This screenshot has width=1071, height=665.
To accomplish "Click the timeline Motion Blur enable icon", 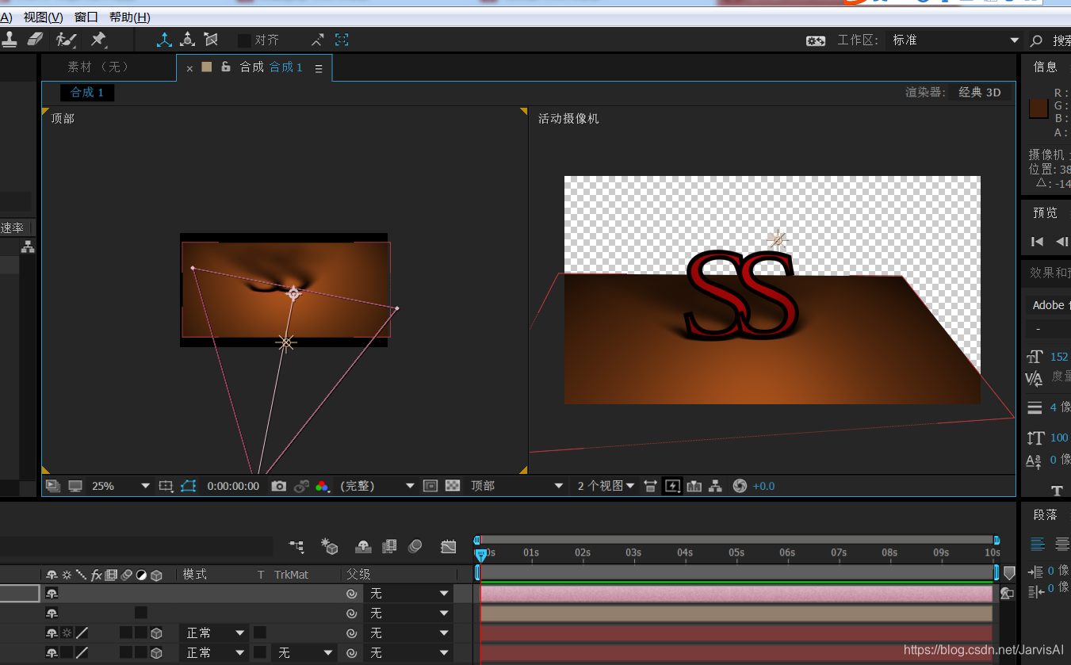I will pyautogui.click(x=415, y=546).
